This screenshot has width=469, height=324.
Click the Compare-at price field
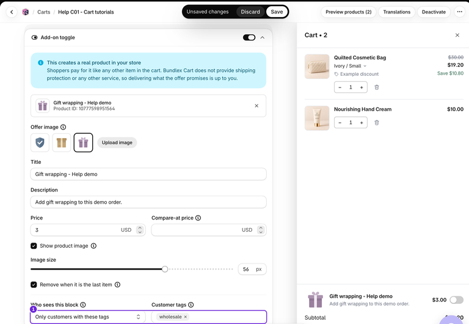coord(209,230)
